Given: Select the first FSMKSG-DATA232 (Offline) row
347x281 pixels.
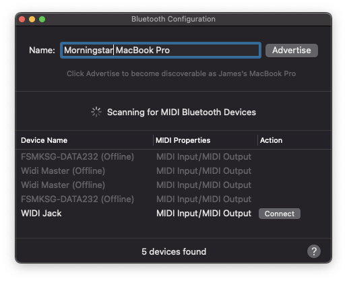Looking at the screenshot, I should click(x=174, y=156).
